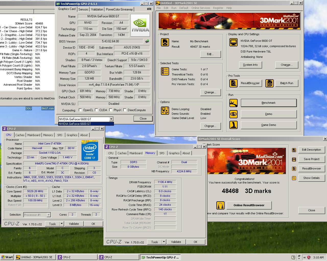Click the Options looping icon in 3DMark
327x261 pixels.
pos(165,111)
